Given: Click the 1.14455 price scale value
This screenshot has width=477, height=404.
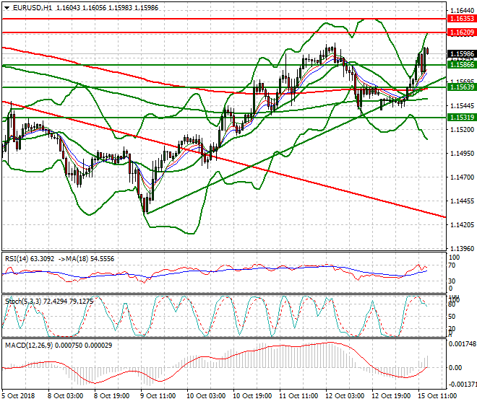Looking at the screenshot, I should [462, 201].
